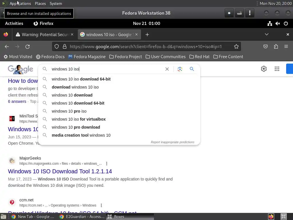Select suggestion media creation tool windows 10
This screenshot has height=220, width=293.
pyautogui.click(x=119, y=135)
